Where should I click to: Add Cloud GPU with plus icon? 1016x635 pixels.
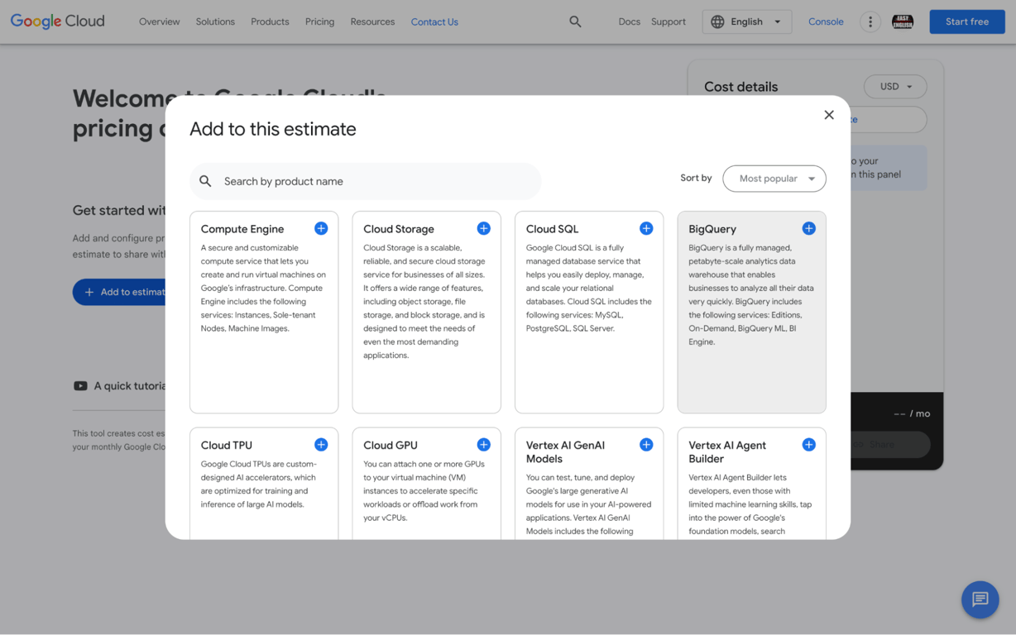click(484, 445)
